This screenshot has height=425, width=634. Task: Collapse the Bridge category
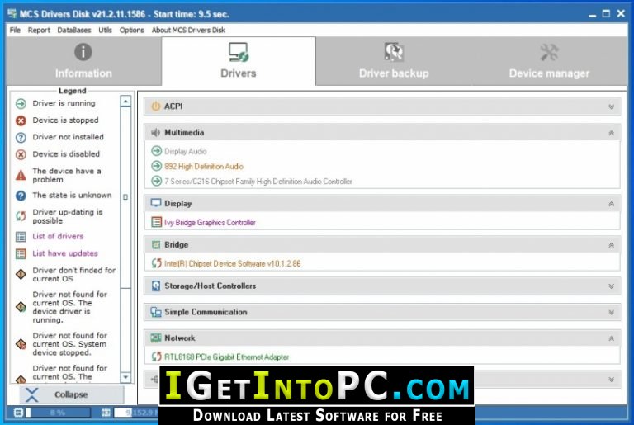pos(612,245)
